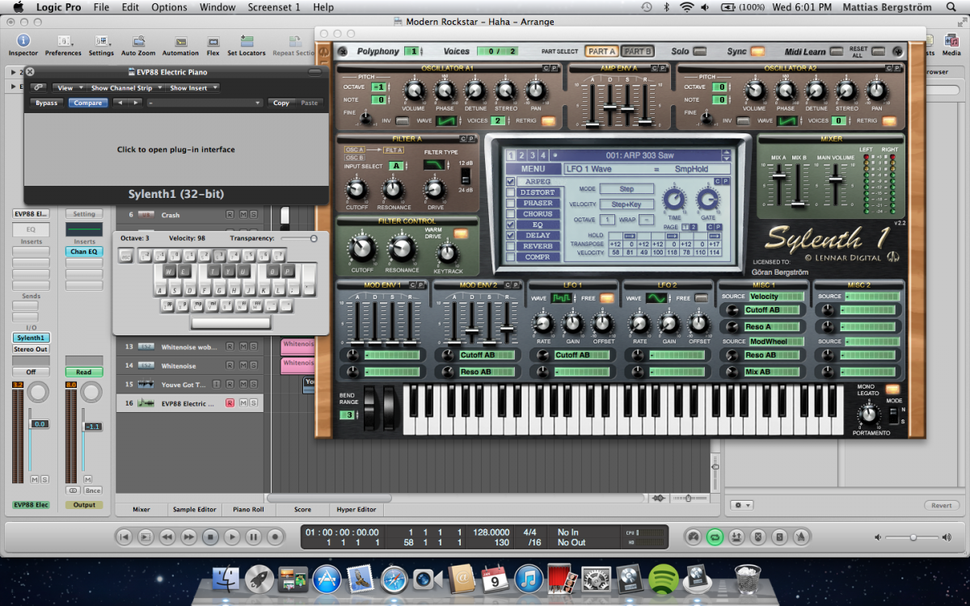This screenshot has height=606, width=970.
Task: Click the Sylenth1 Reset All button
Action: click(x=877, y=52)
